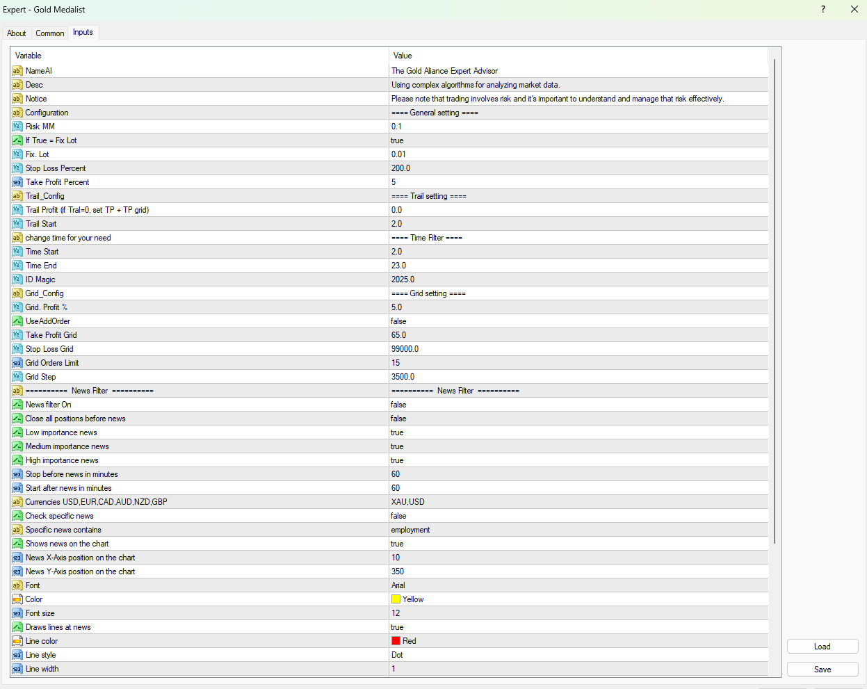Click the boolean icon beside News filter On
The image size is (867, 689).
pyautogui.click(x=17, y=404)
